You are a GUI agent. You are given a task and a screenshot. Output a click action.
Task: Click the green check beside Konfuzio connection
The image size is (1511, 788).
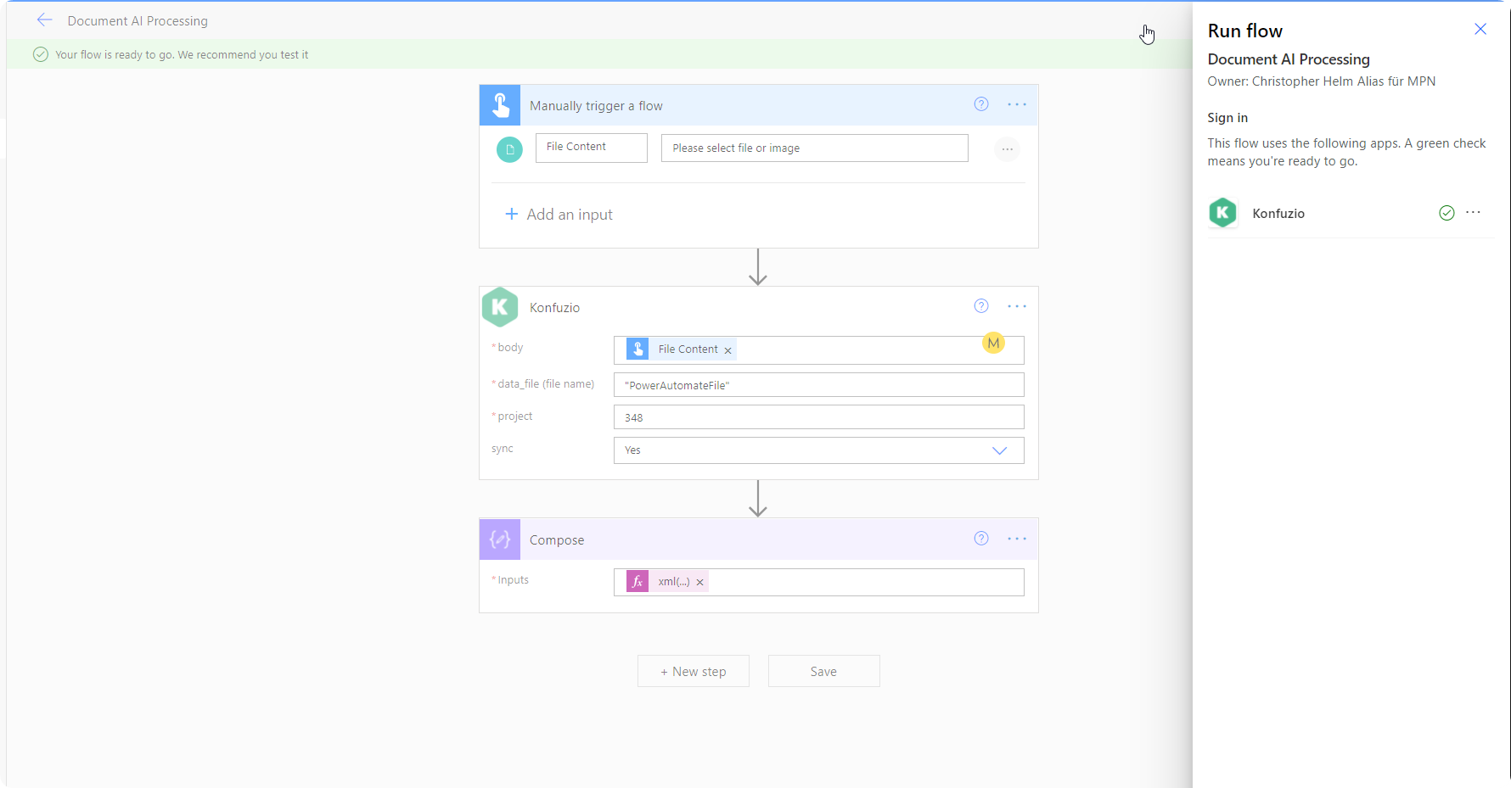1446,213
